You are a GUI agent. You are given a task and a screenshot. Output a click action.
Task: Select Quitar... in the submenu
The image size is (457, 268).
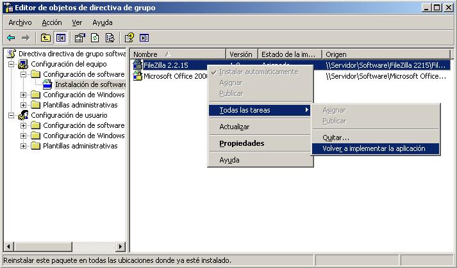tap(336, 138)
